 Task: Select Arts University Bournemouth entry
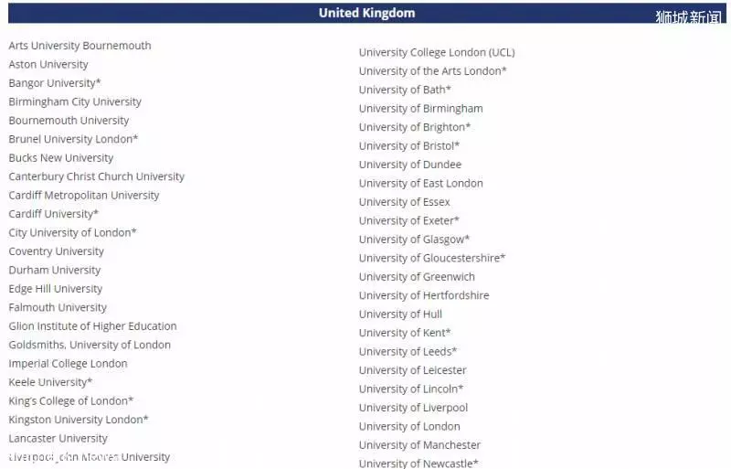[79, 46]
